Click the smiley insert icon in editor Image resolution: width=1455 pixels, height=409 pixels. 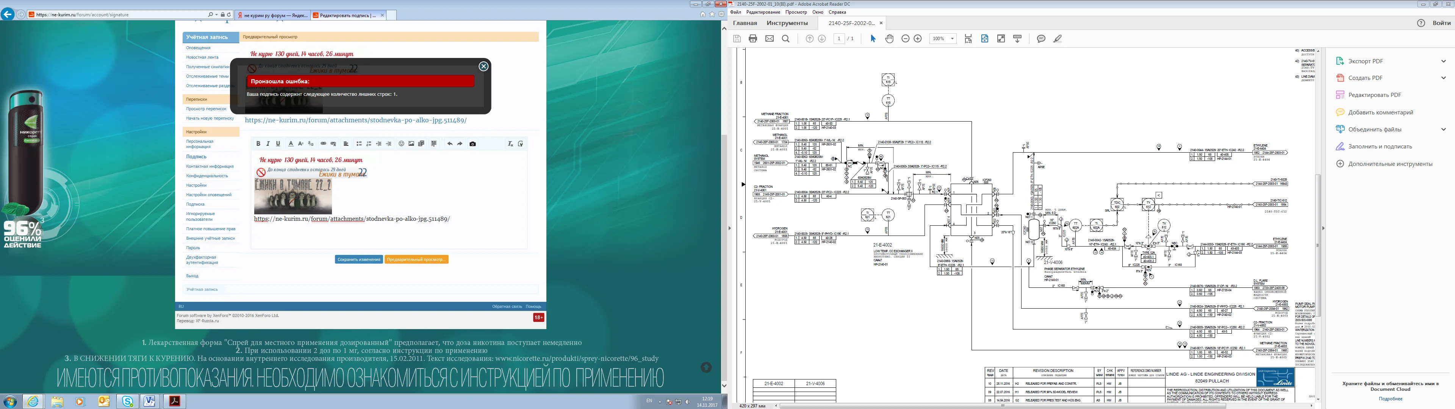[x=402, y=144]
